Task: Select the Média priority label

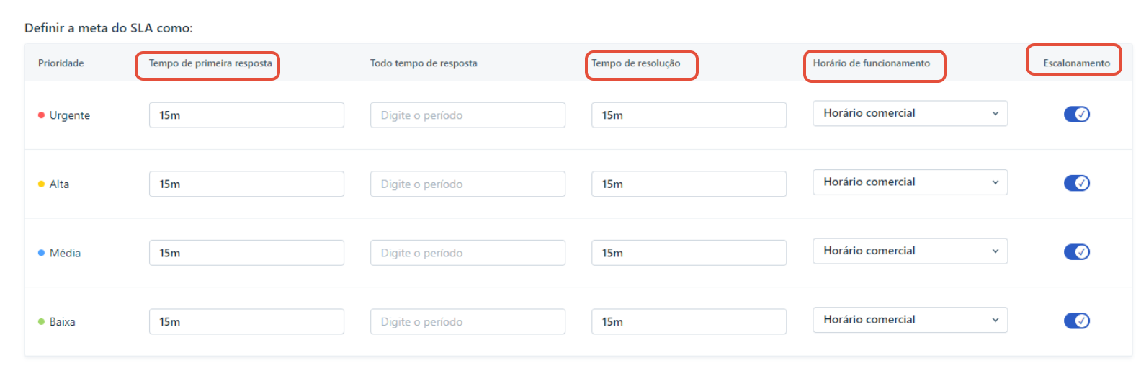Action: (65, 253)
